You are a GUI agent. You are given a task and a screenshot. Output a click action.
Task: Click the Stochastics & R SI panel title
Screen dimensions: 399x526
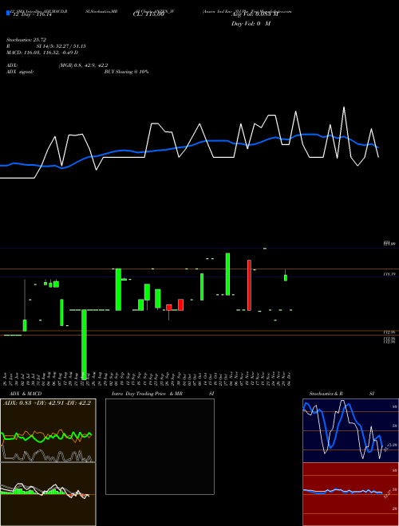click(x=342, y=394)
